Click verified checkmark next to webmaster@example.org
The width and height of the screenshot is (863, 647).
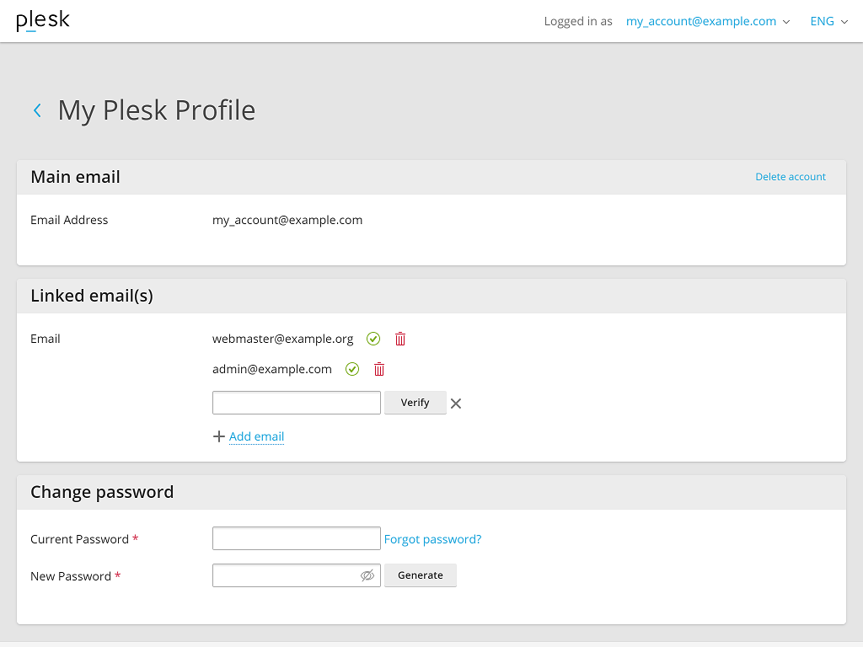point(373,339)
